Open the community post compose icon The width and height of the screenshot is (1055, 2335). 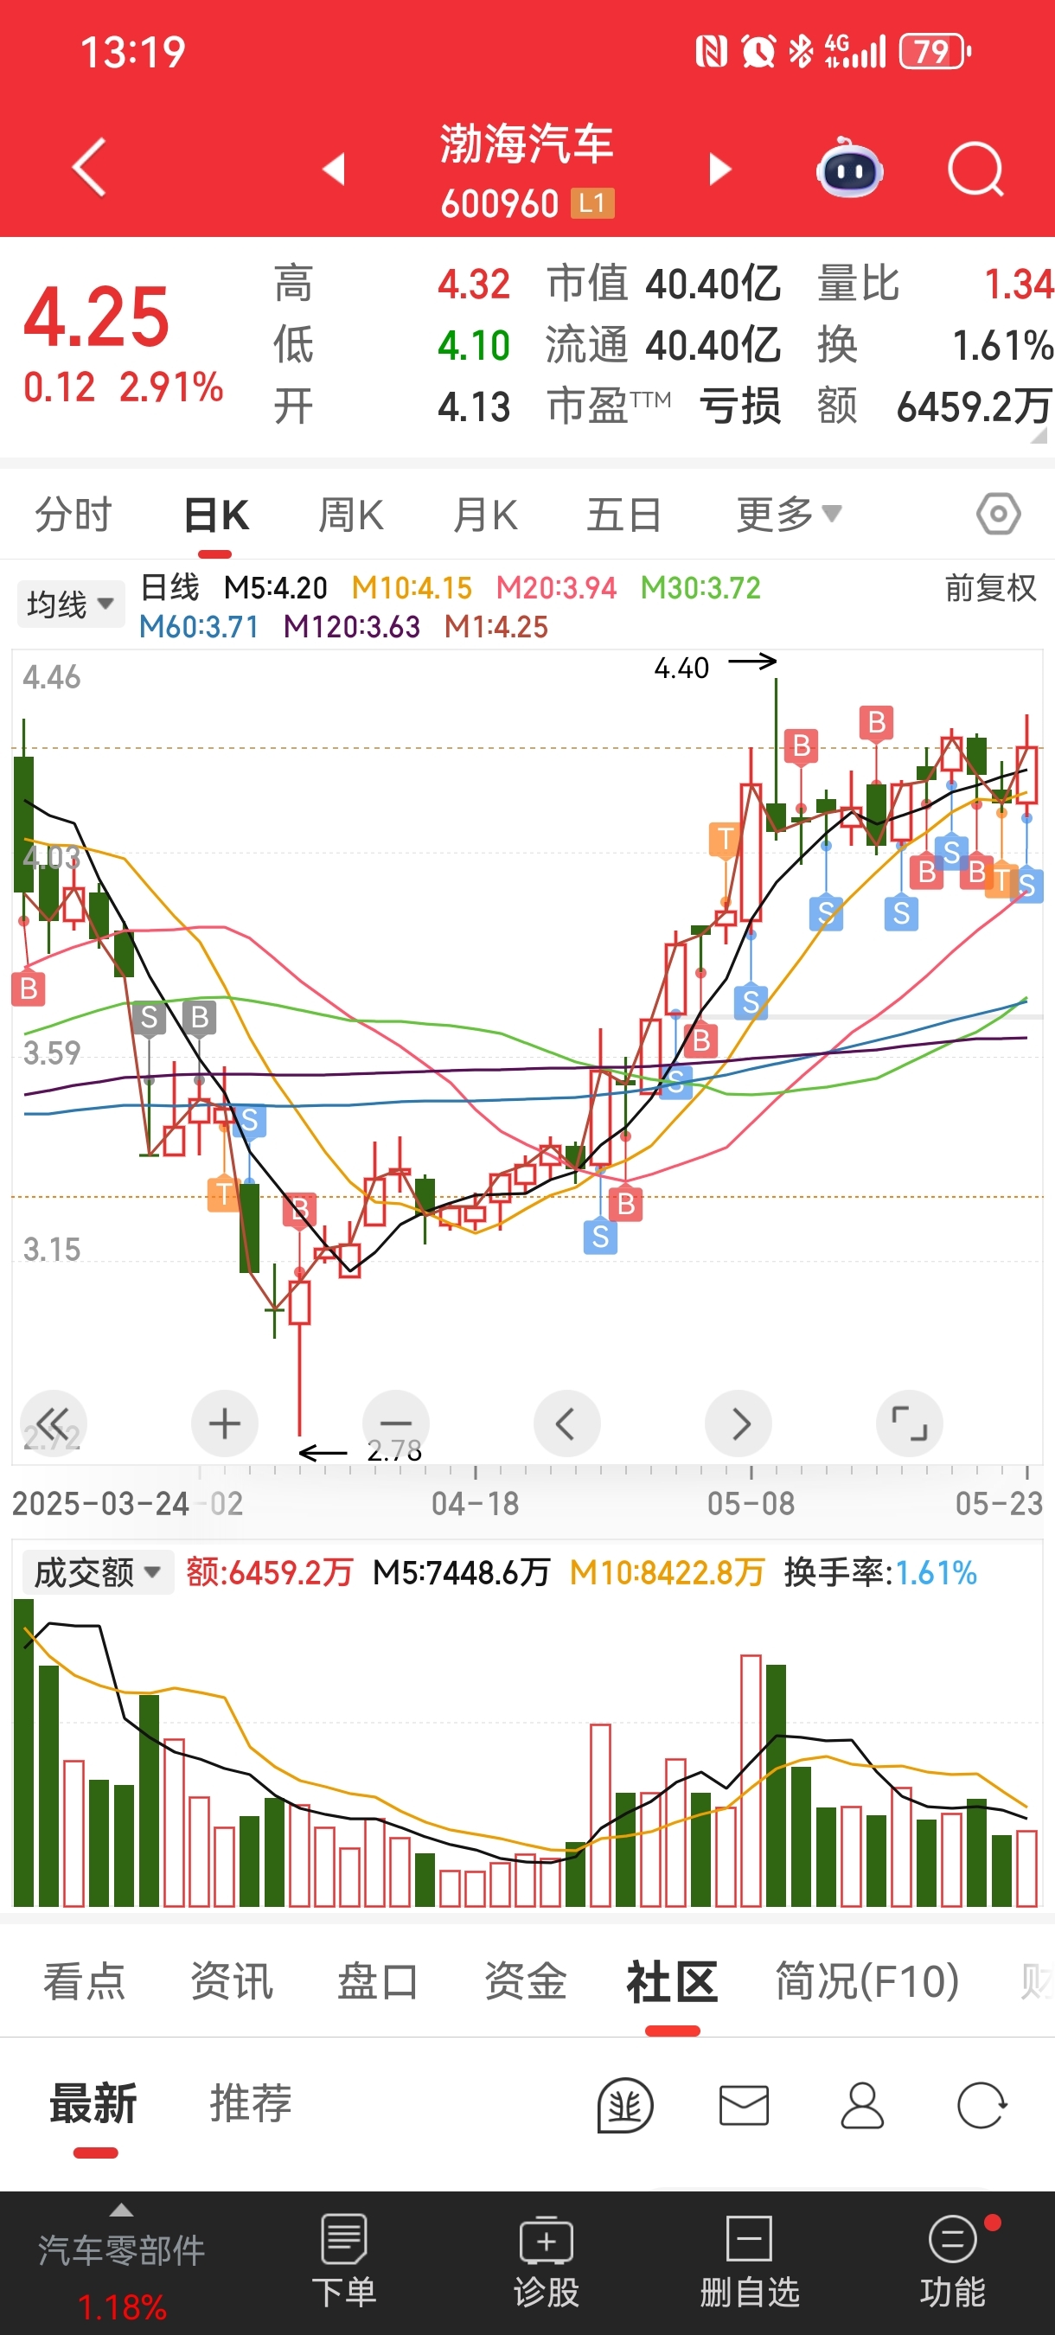point(624,2105)
